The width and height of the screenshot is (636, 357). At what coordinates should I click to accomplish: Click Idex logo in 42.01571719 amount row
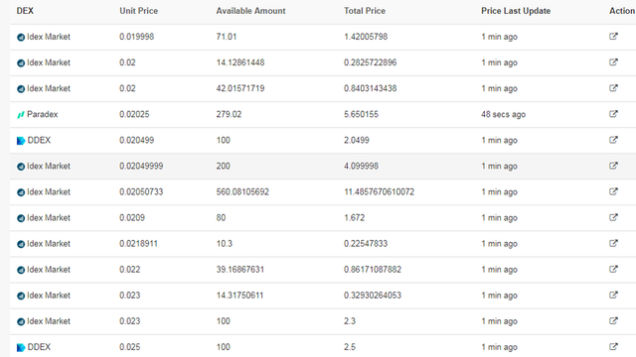click(x=21, y=89)
